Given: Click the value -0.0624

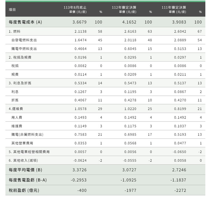Looking at the screenshot, I should [80, 161].
